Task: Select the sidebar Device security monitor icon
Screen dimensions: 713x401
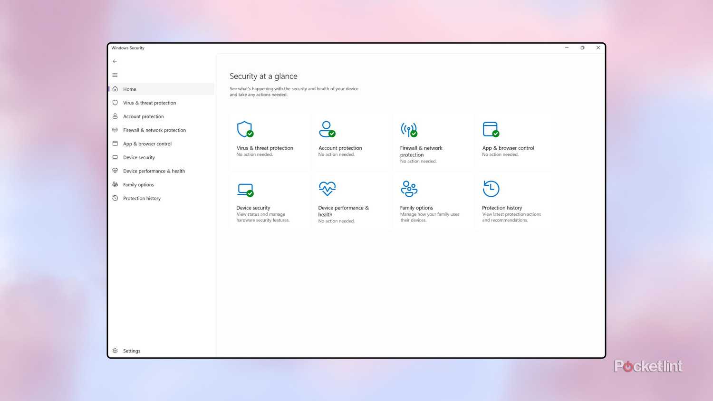Action: tap(115, 157)
